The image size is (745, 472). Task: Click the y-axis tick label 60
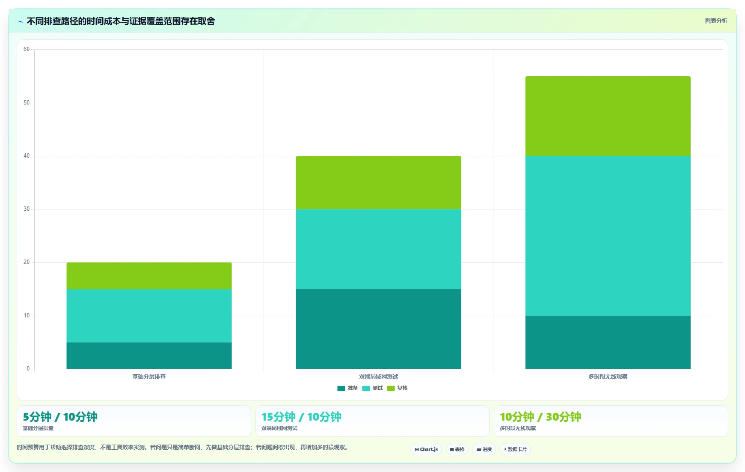click(x=27, y=49)
